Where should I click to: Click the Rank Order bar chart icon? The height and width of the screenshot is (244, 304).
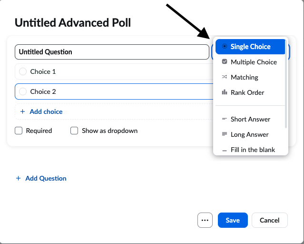[225, 92]
